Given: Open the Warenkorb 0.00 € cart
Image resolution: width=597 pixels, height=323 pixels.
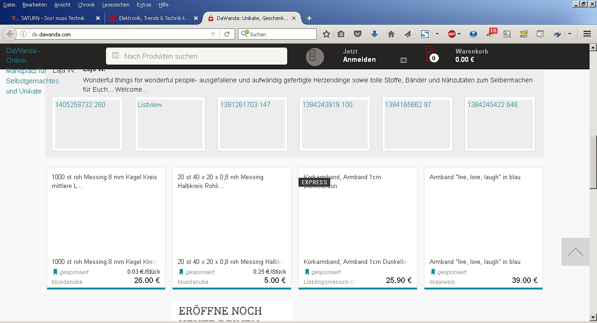Looking at the screenshot, I should [x=472, y=55].
